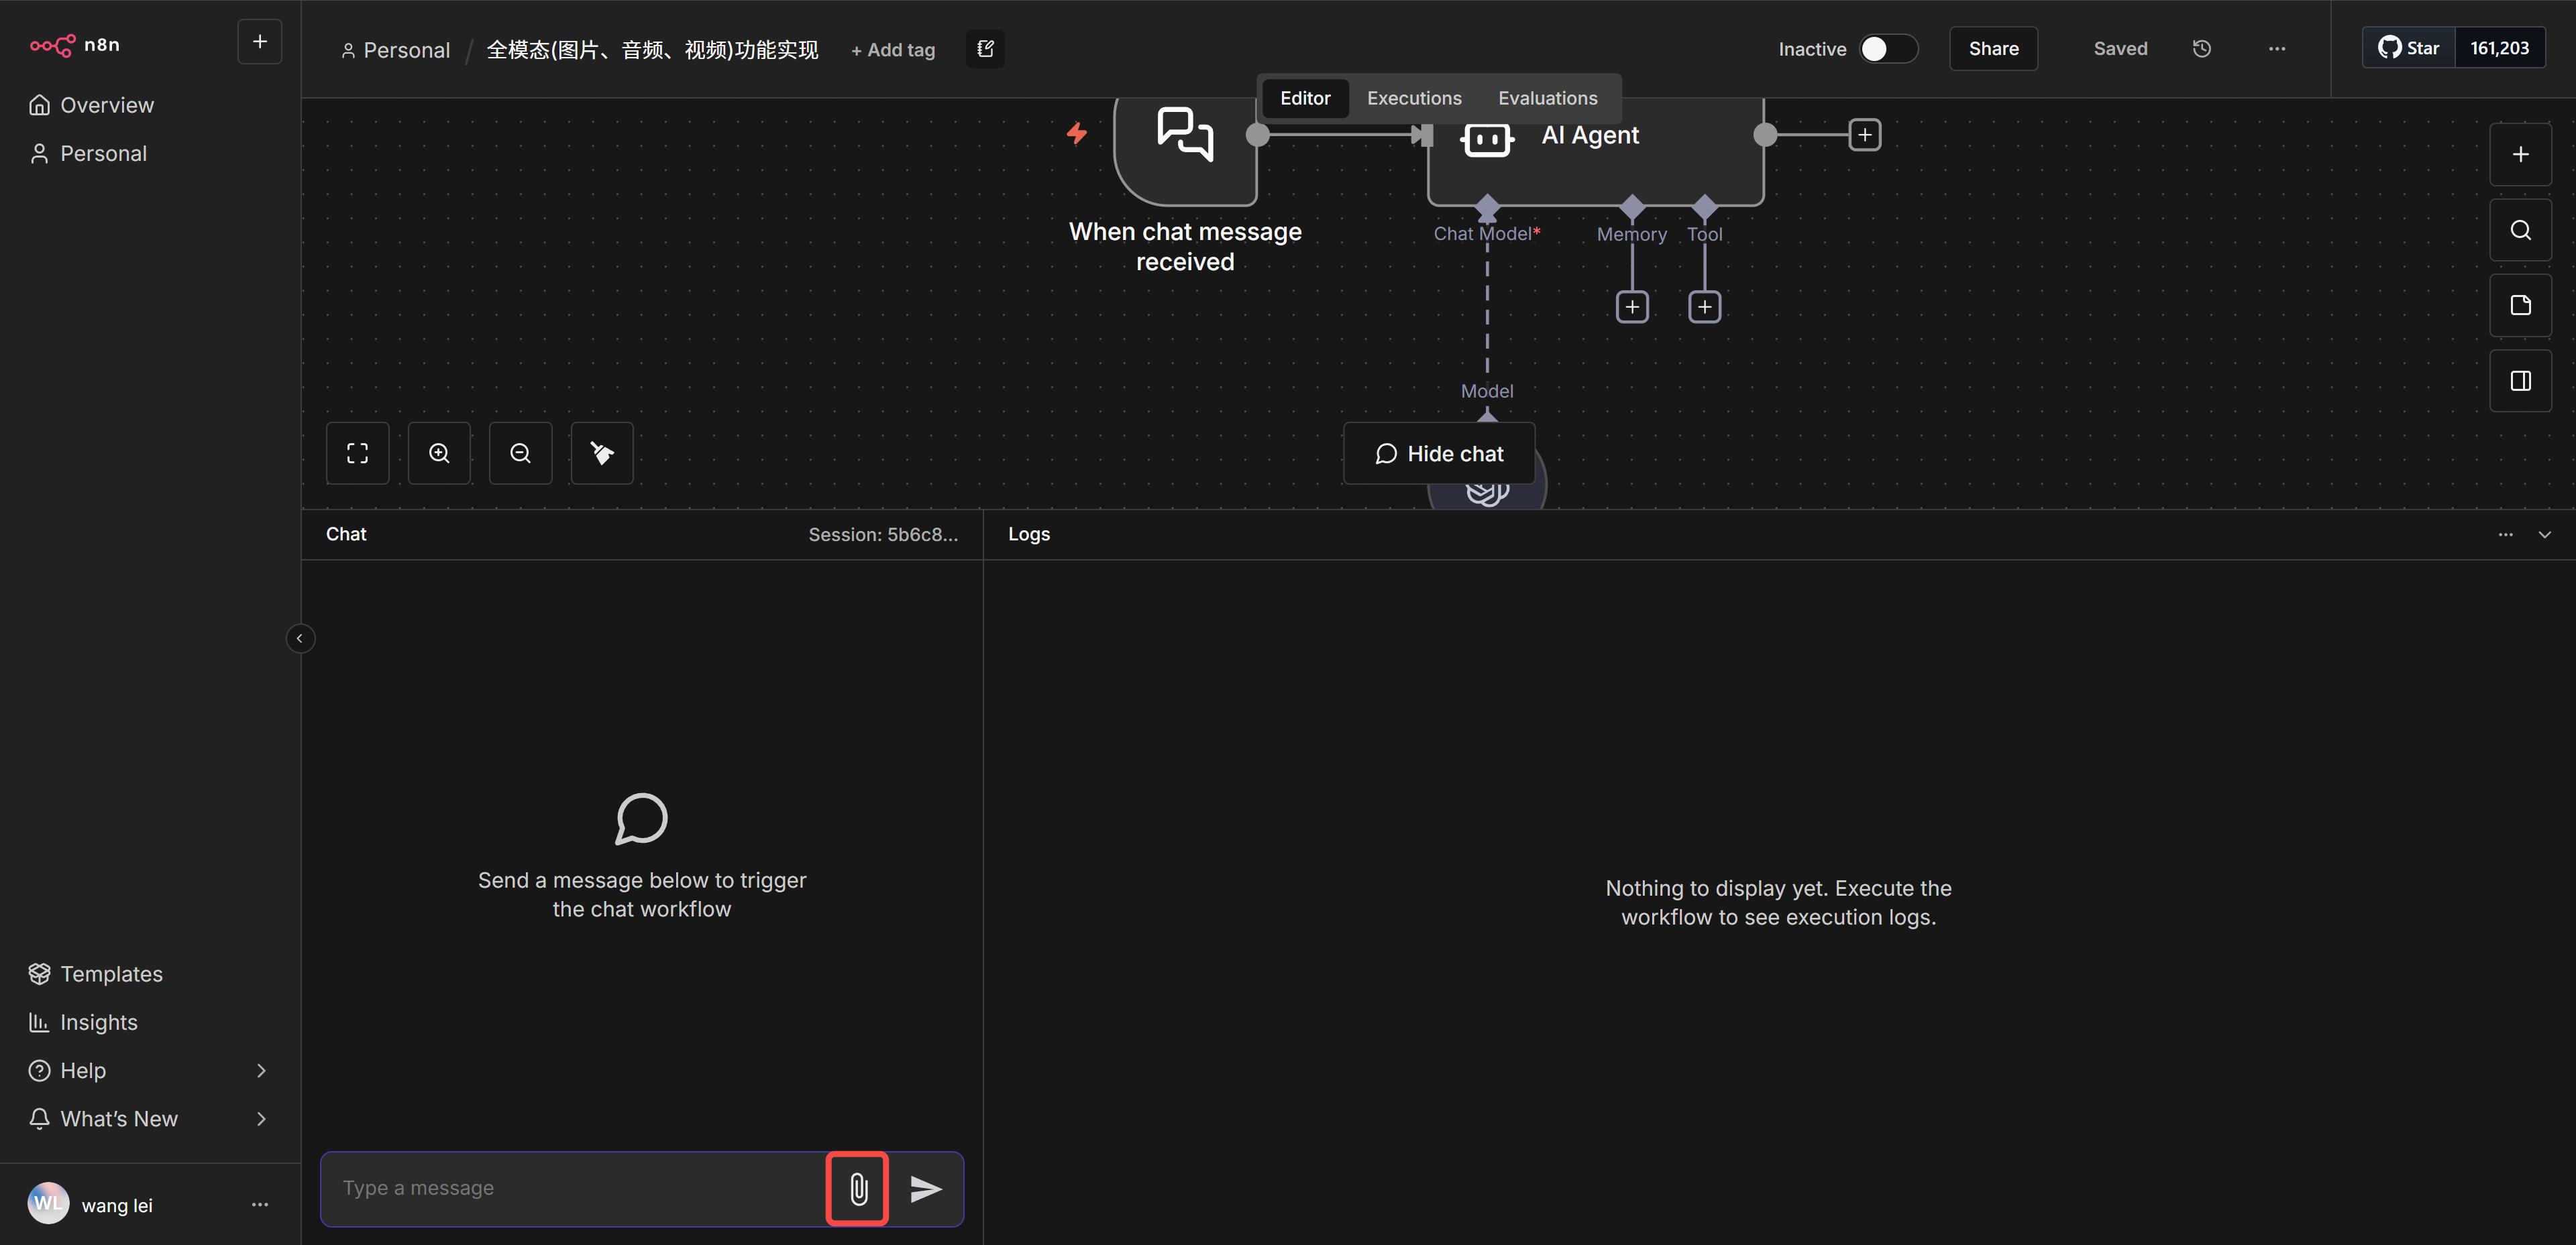The image size is (2576, 1245).
Task: Click the Share button
Action: click(1993, 49)
